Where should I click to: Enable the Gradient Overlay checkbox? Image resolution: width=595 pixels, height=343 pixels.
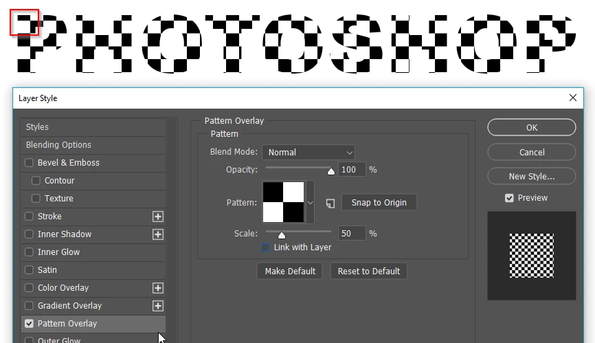point(29,306)
